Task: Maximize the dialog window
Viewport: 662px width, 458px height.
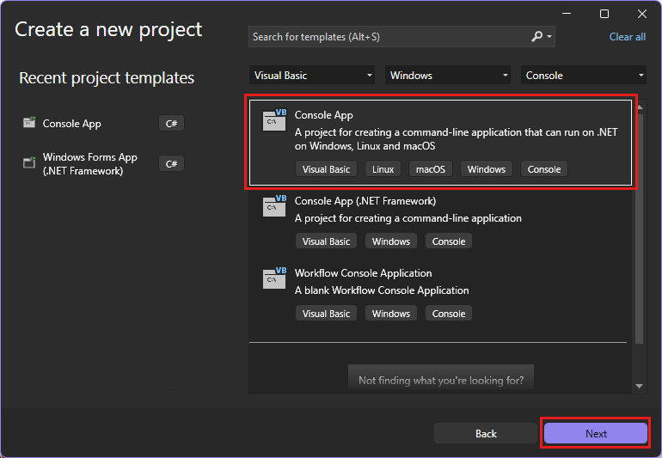Action: click(604, 14)
